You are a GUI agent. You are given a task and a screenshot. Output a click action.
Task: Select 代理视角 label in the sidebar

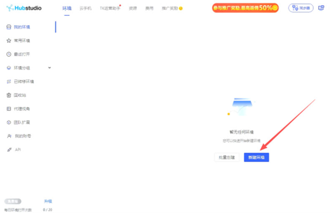click(22, 109)
